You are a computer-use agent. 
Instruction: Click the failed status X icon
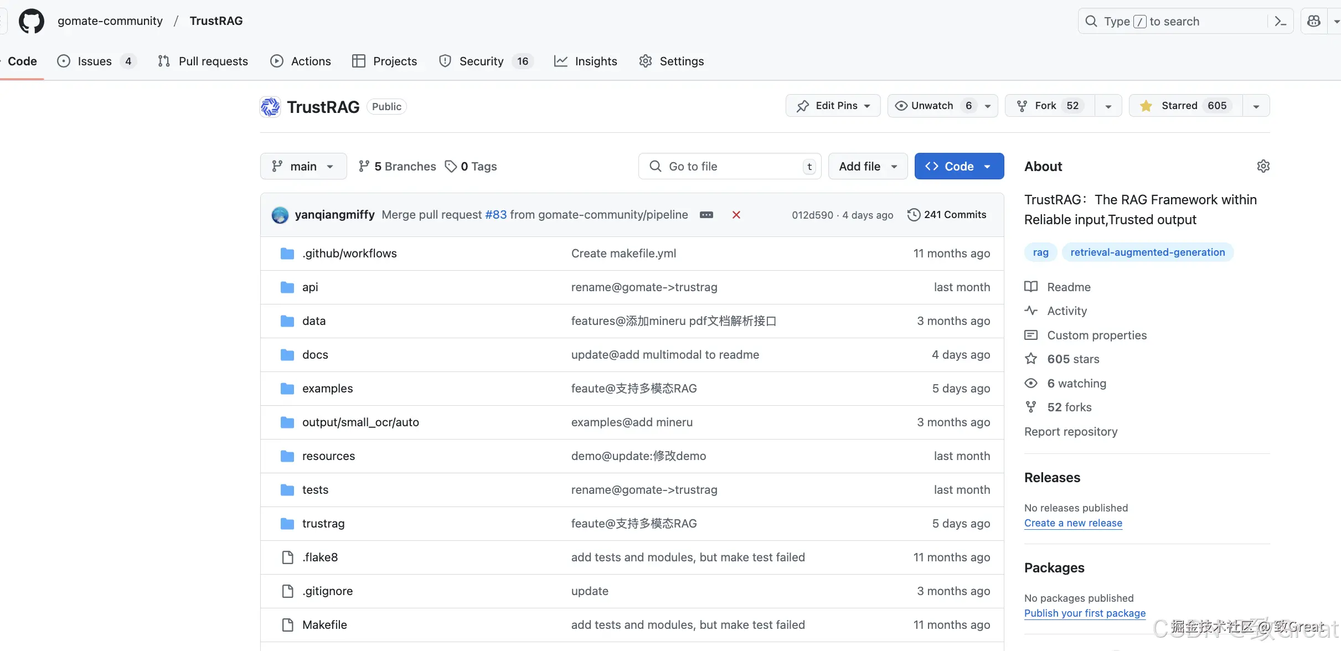(x=736, y=215)
